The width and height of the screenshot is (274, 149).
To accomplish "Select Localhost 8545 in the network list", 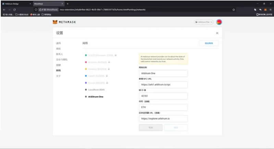I will [x=96, y=89].
